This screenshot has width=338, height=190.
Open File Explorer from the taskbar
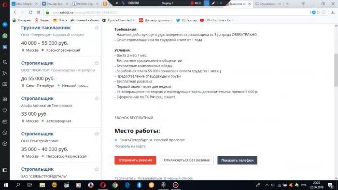click(42, 185)
